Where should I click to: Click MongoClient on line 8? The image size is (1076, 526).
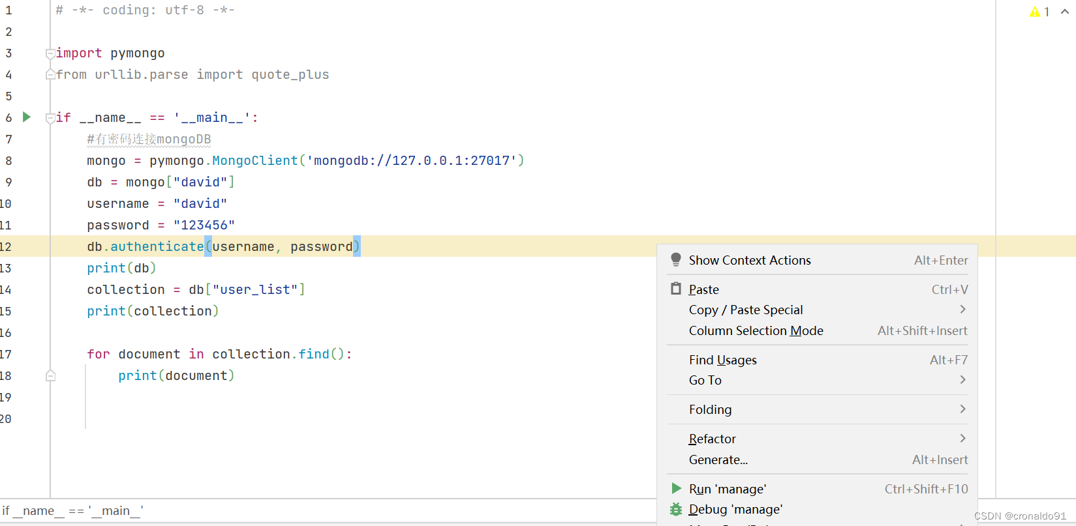[x=255, y=160]
